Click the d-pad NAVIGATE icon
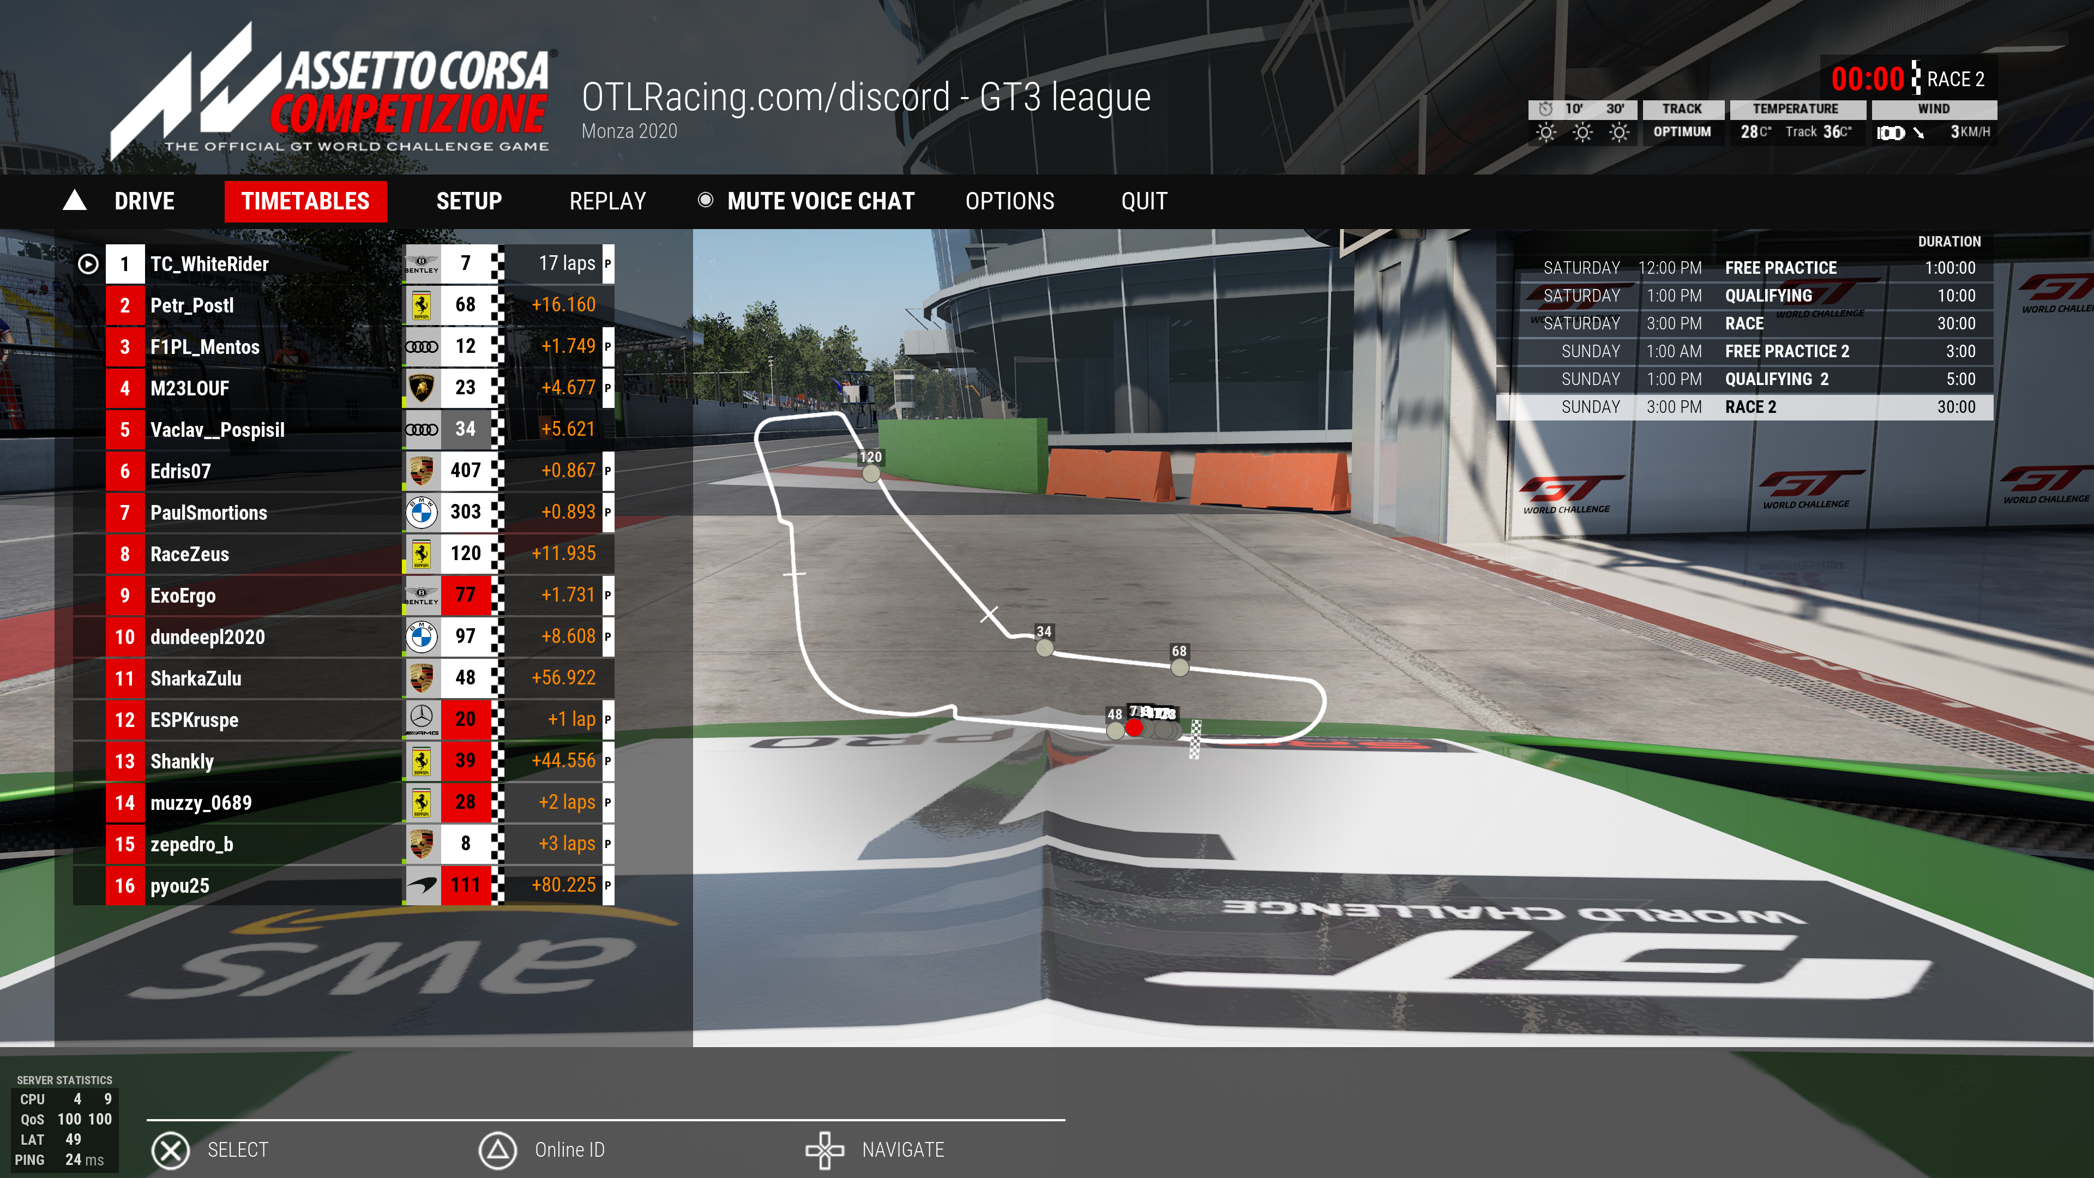 (x=825, y=1150)
